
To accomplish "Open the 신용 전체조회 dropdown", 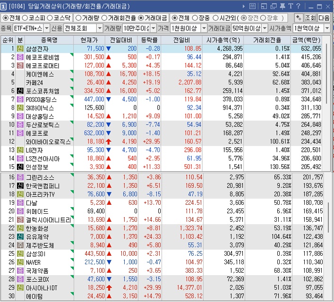I will pos(100,28).
